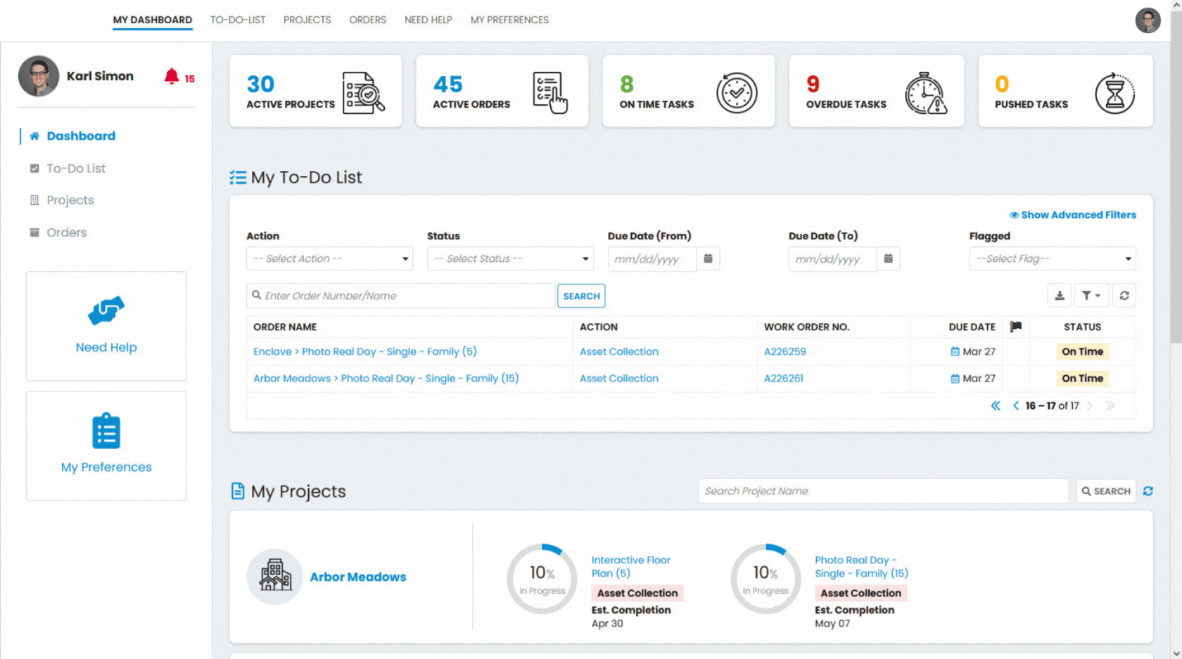Click the page vertical scrollbar

pyautogui.click(x=1176, y=176)
